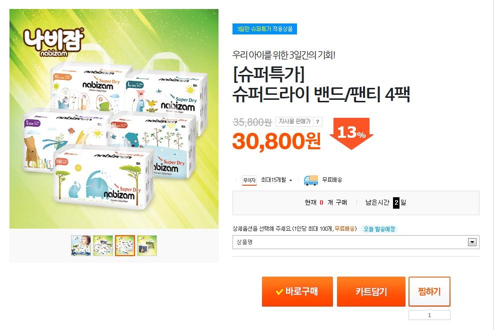494x330 pixels.
Task: Click the question mark icon beside 자사몰 판매가
Action: pos(317,122)
